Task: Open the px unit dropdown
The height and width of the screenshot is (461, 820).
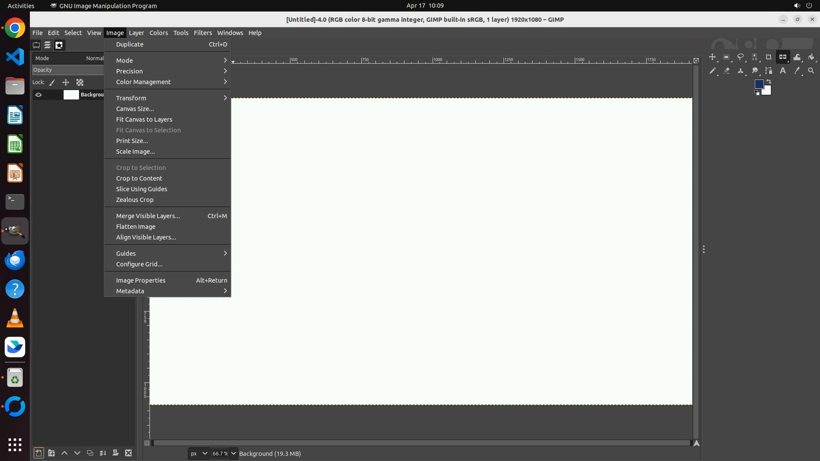Action: pos(199,453)
